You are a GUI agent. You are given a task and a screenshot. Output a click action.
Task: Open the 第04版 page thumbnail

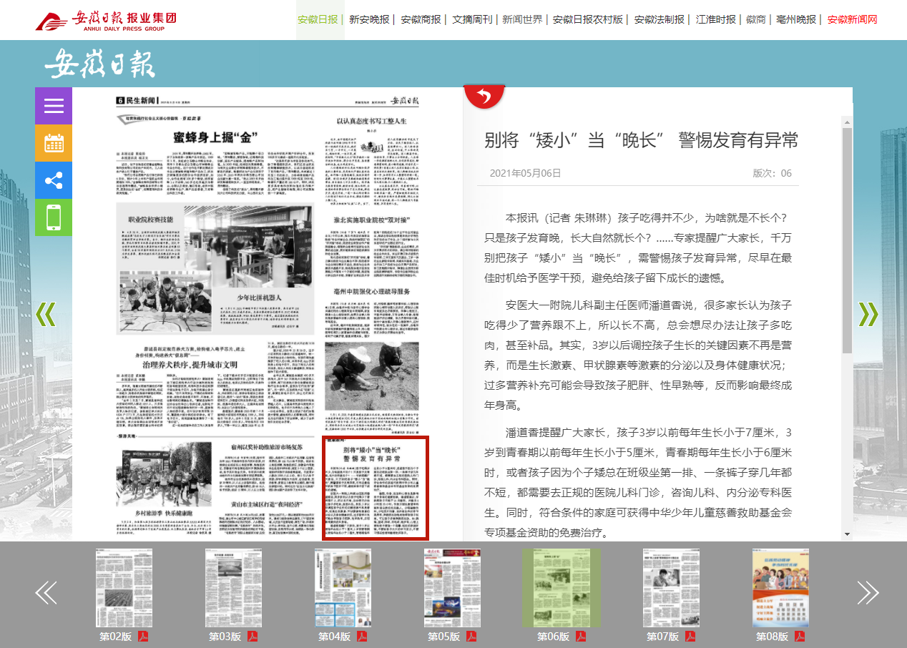[x=343, y=588]
